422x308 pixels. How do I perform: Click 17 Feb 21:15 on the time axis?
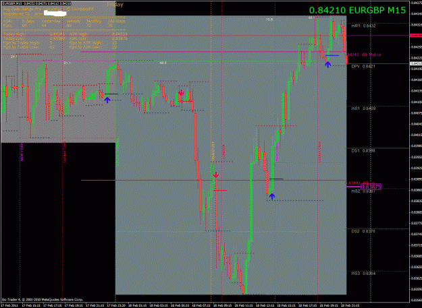[x=95, y=305]
